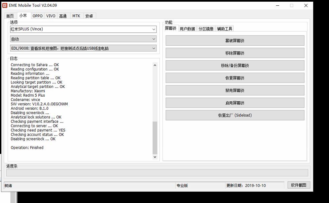The height and width of the screenshot is (203, 329).
Task: Open the VIVO tab
Action: (51, 16)
